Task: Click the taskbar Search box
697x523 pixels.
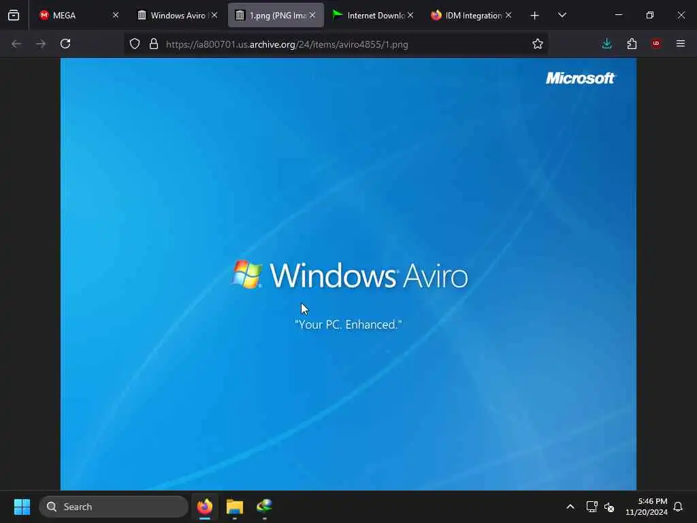Action: 114,507
